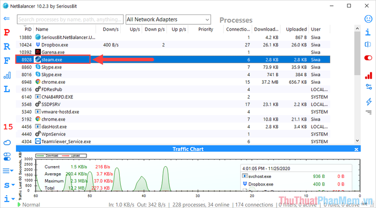The width and height of the screenshot is (376, 208).
Task: Open the F filters sidebar icon
Action: coord(7,61)
